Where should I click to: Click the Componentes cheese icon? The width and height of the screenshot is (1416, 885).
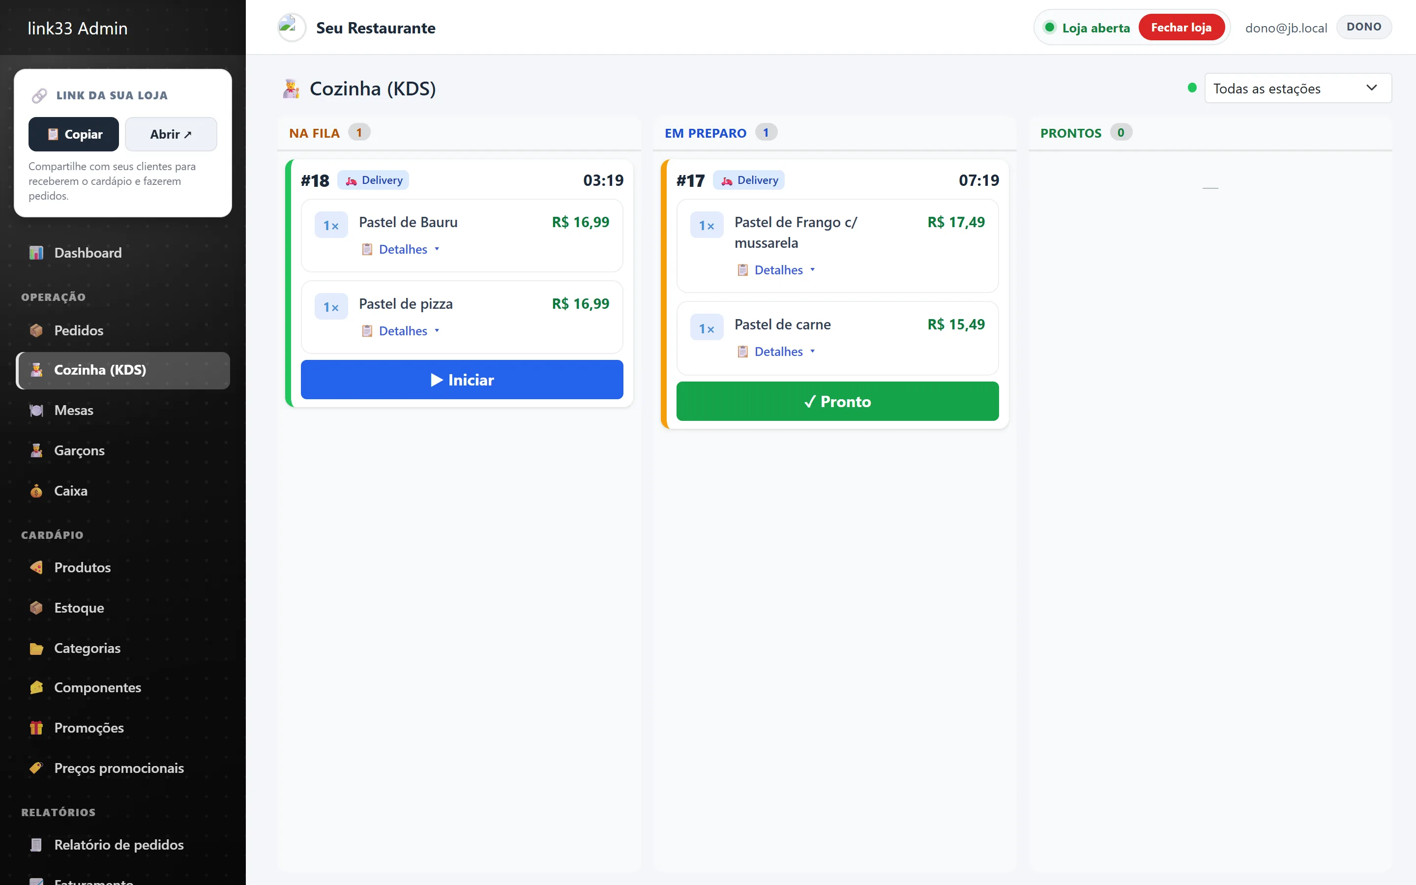tap(36, 688)
